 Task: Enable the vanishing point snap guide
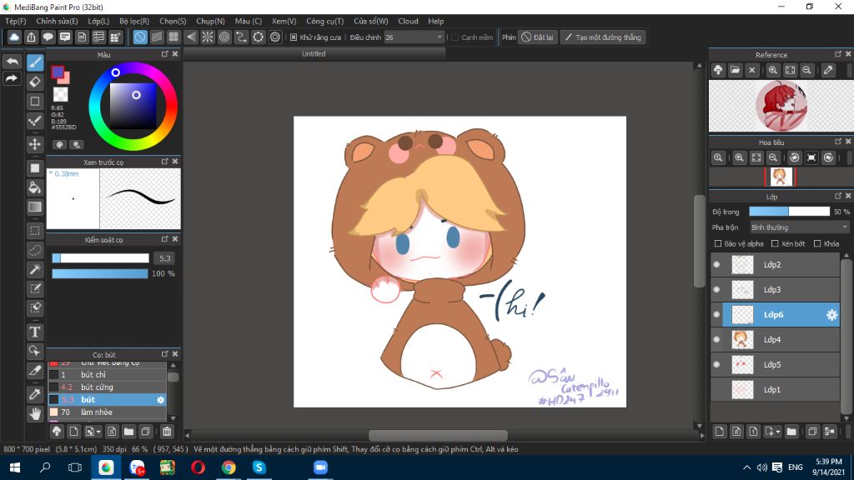click(191, 37)
